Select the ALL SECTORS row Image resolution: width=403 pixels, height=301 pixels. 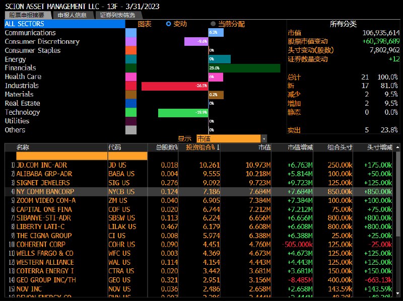[65, 24]
